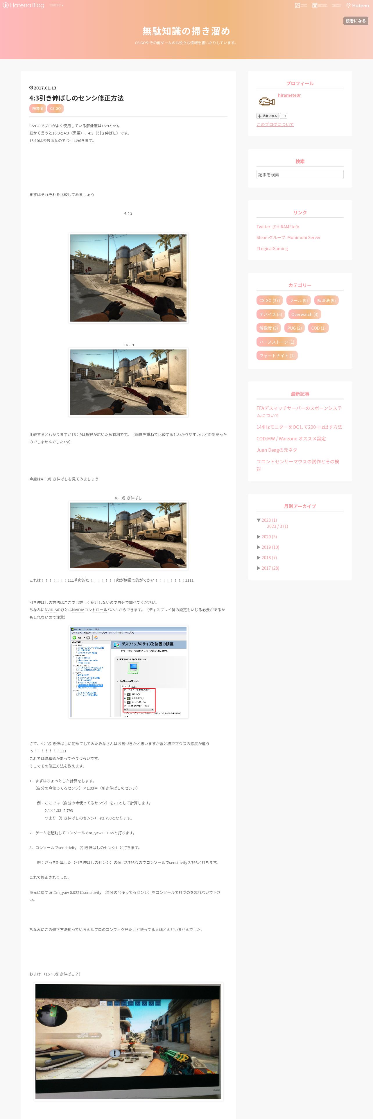Image resolution: width=373 pixels, height=1119 pixels.
Task: Click the + 読者になる button in profile
Action: [x=268, y=116]
